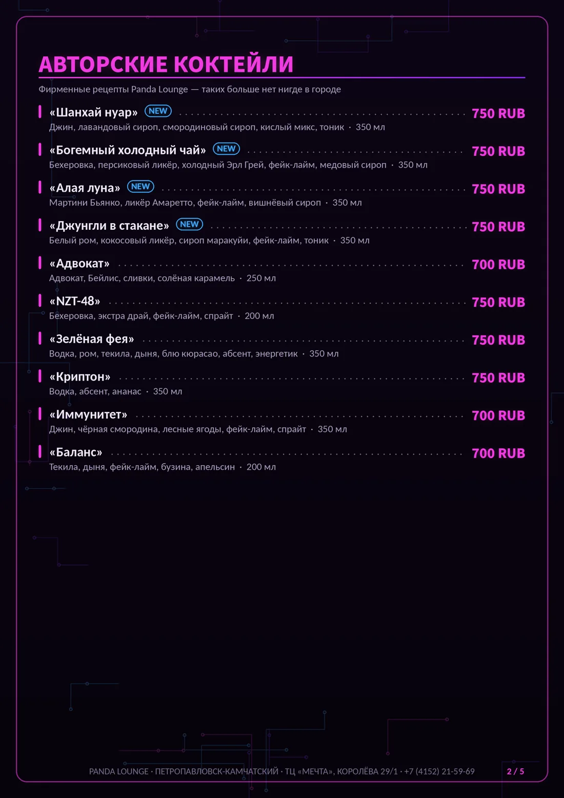Click the NEW badge beside «Алая луна»
Image resolution: width=564 pixels, height=798 pixels.
[140, 187]
